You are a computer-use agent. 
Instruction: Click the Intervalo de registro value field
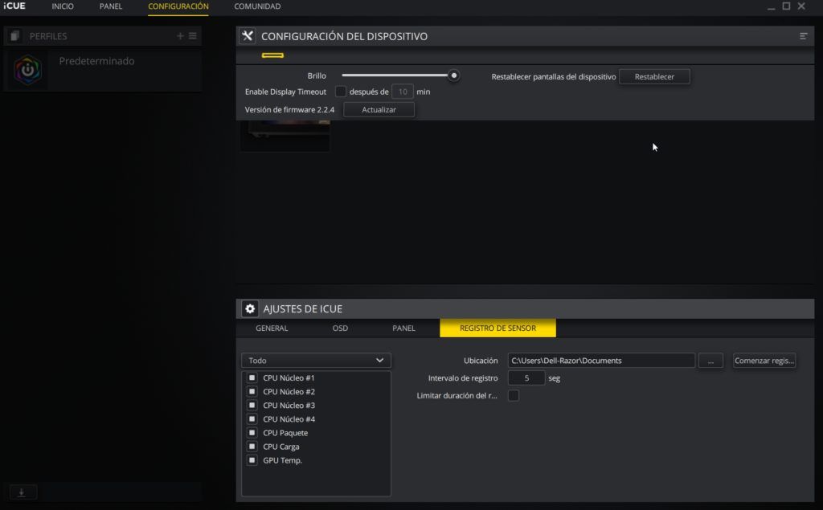(526, 377)
